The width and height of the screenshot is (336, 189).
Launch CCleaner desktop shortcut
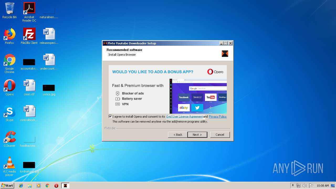9,139
